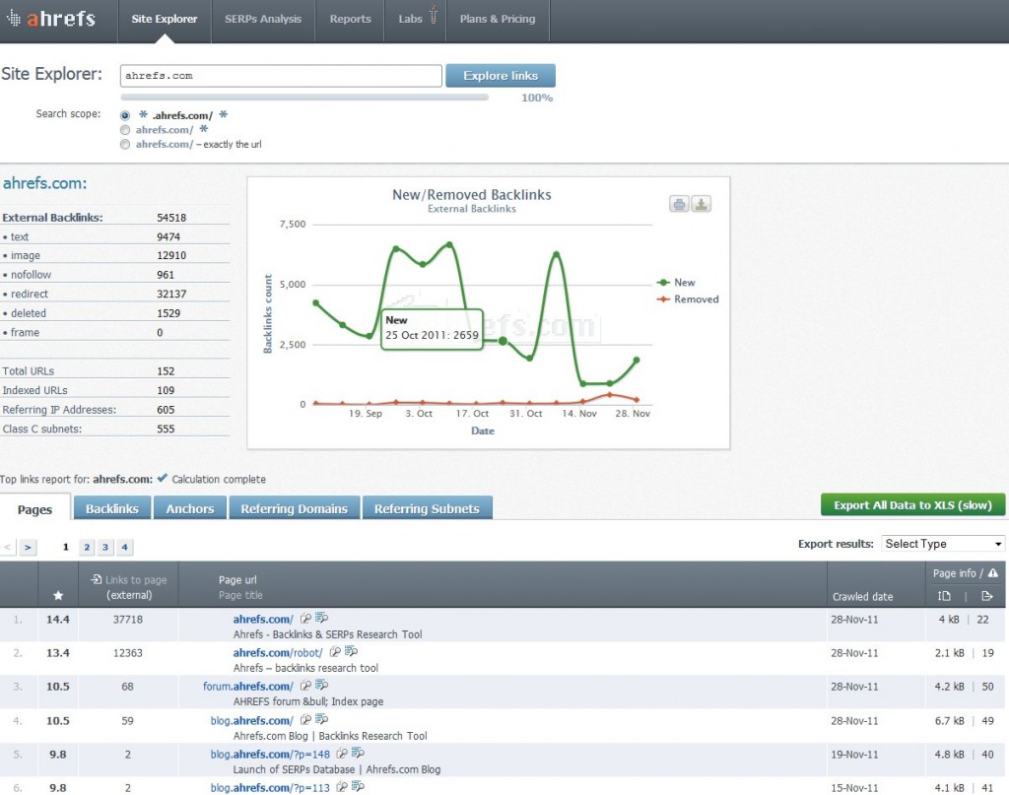The height and width of the screenshot is (795, 1009).
Task: Click list-magnifier icon beside ahrefs.com/robot/
Action: click(x=351, y=651)
